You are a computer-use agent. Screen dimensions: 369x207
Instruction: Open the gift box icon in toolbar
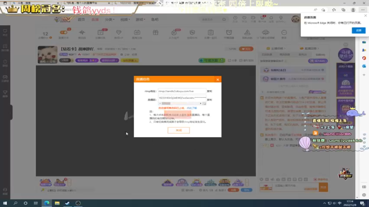point(155,33)
